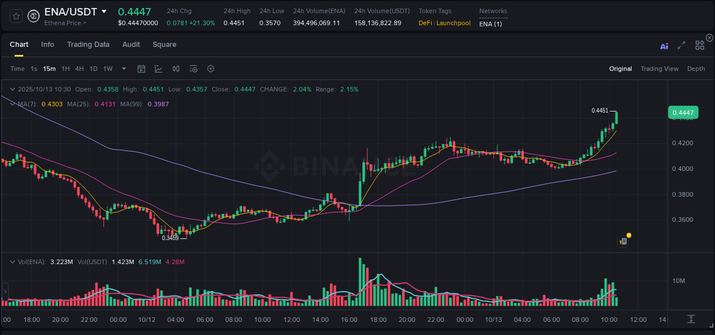Open the chart settings hexagon icon
This screenshot has height=335, width=715.
point(210,69)
